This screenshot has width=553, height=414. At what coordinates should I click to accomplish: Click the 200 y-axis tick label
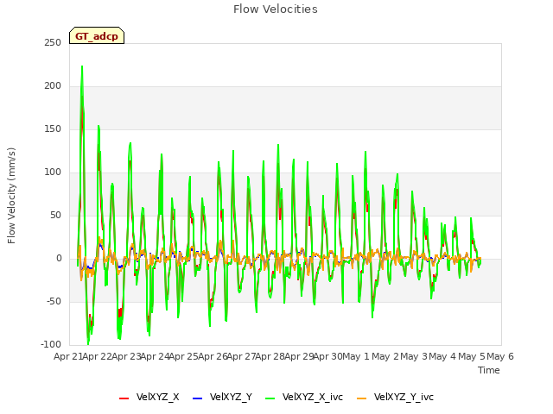(53, 86)
